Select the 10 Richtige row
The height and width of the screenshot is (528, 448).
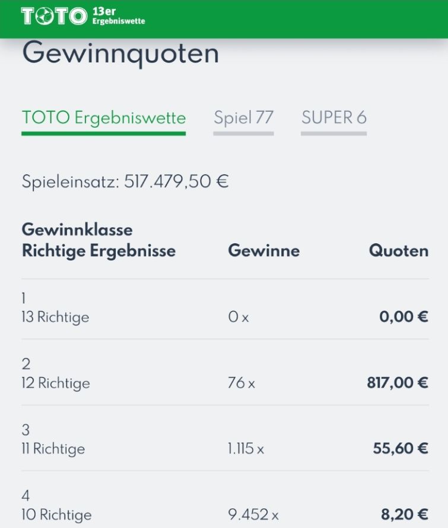point(225,500)
